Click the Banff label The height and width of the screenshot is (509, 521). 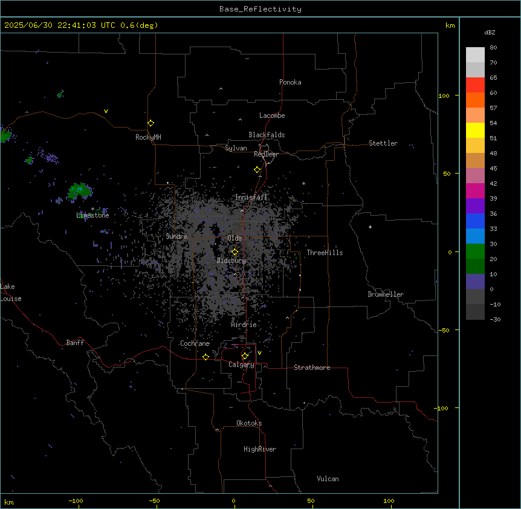point(75,343)
